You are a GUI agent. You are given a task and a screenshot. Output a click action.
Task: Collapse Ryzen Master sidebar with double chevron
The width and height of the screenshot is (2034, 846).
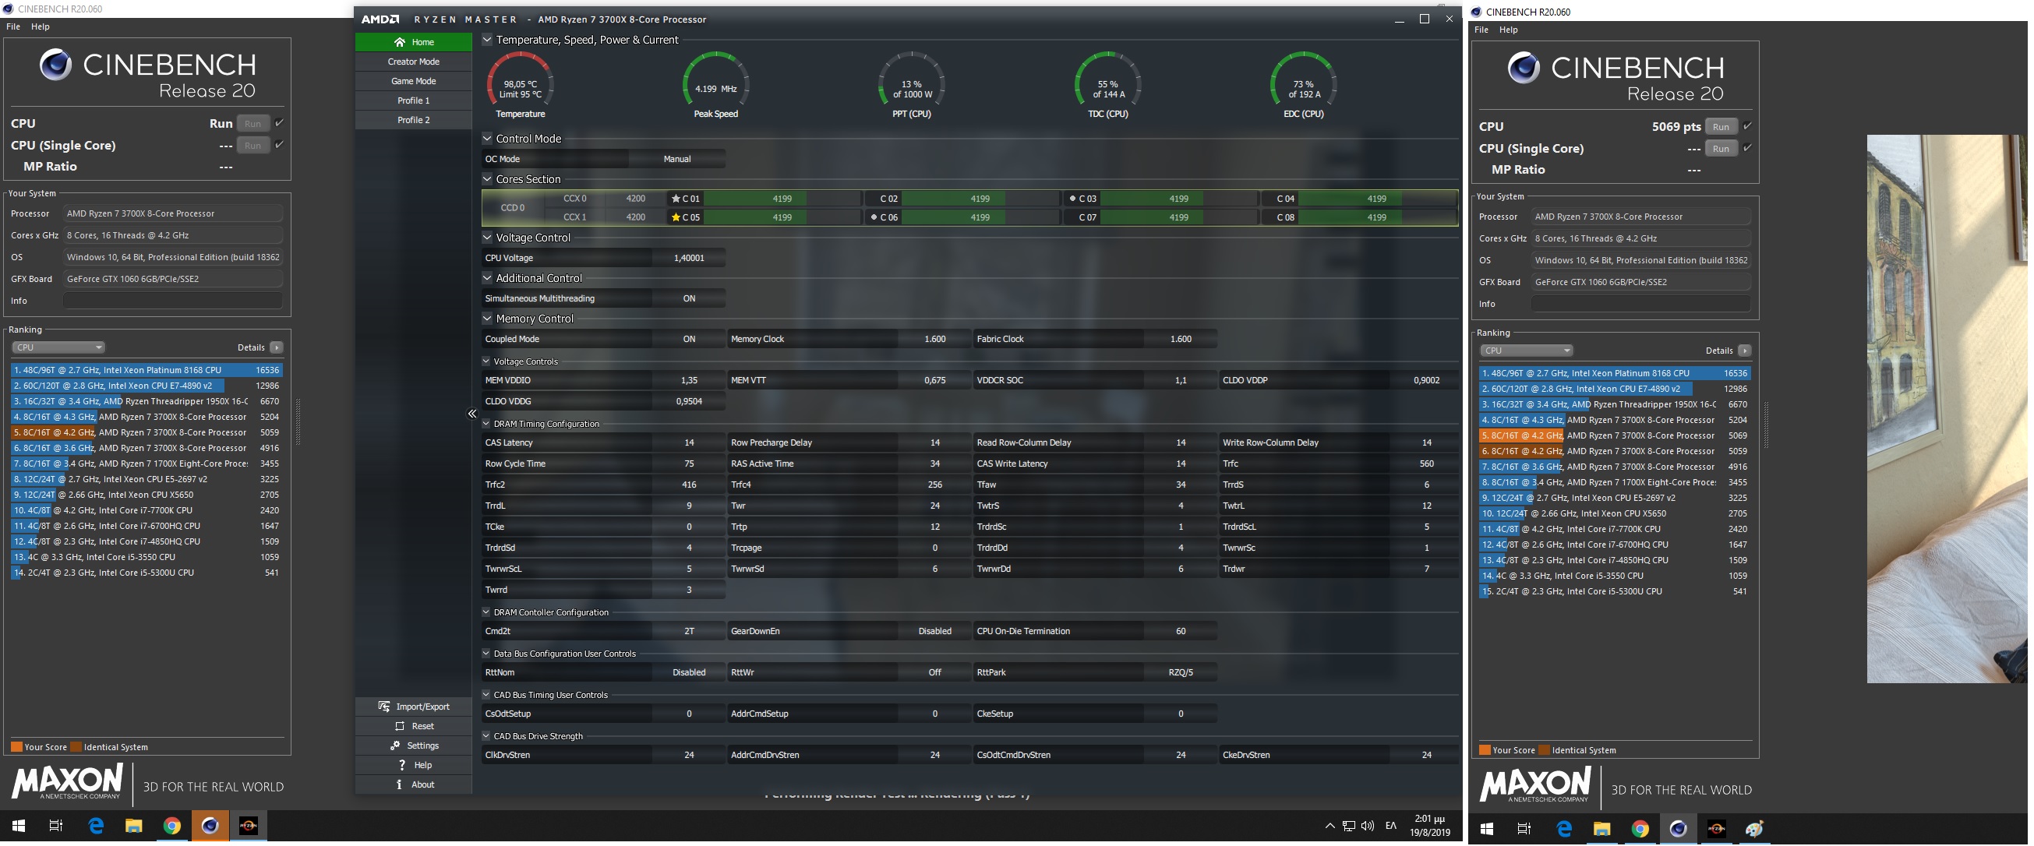[472, 414]
